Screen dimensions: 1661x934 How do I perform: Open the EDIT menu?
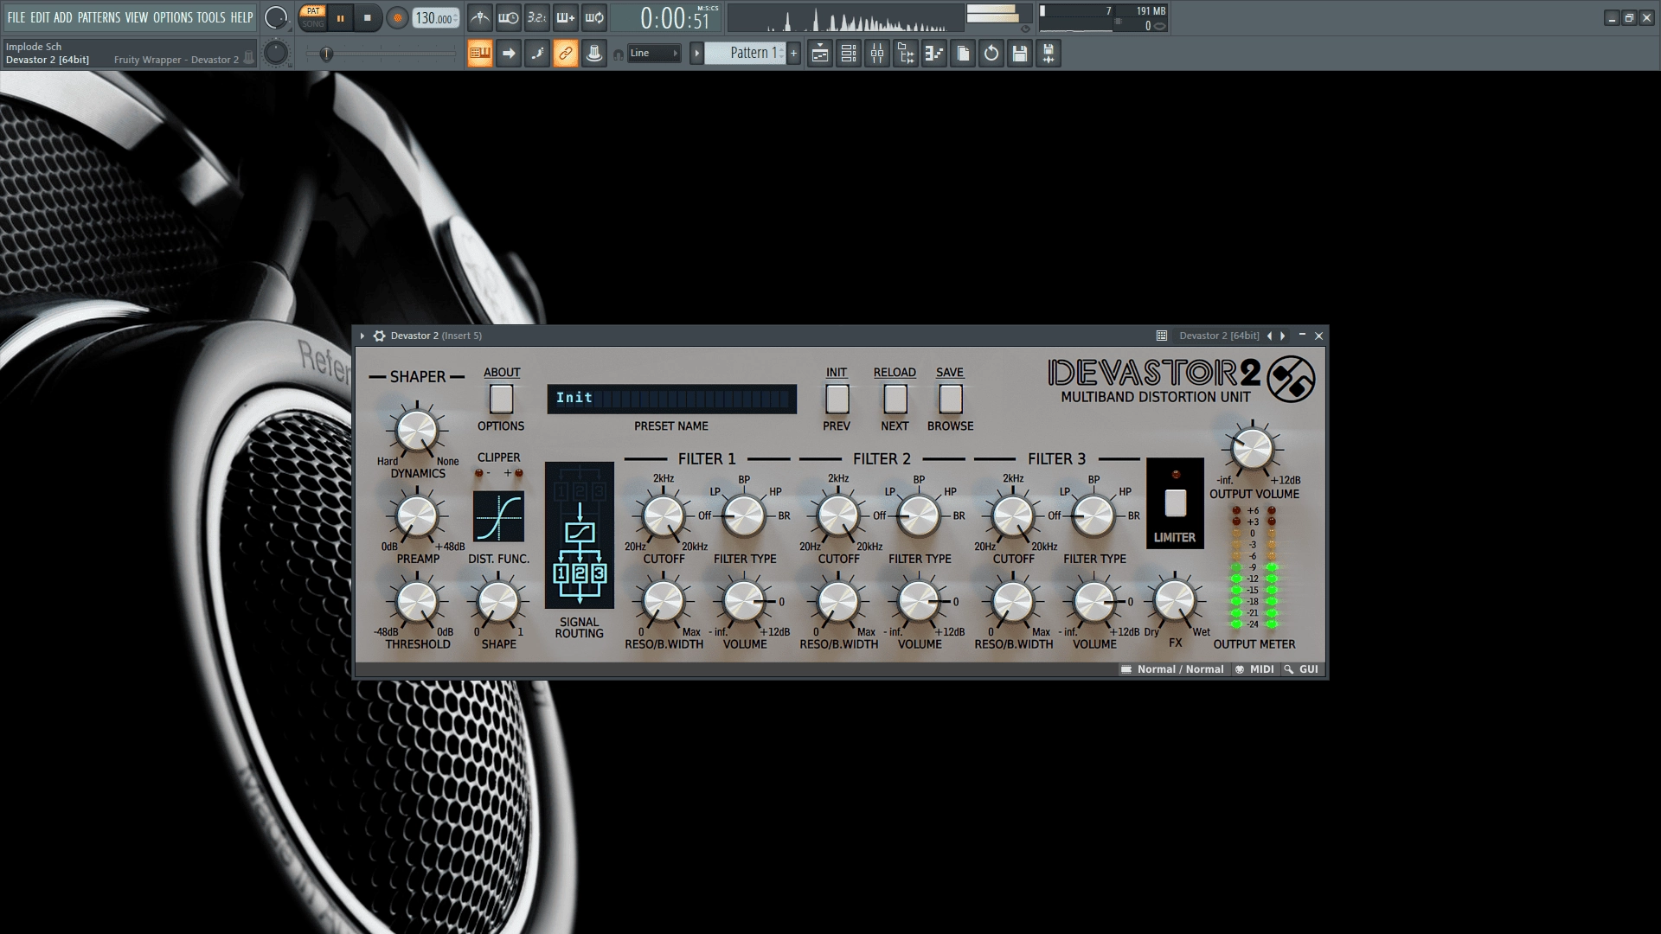click(40, 17)
